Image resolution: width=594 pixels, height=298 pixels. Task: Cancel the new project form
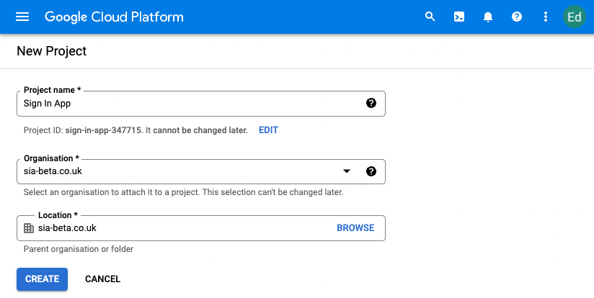(x=102, y=279)
